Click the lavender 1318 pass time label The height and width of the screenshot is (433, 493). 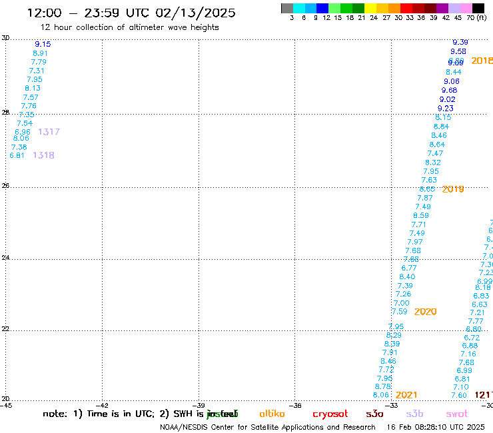(44, 155)
